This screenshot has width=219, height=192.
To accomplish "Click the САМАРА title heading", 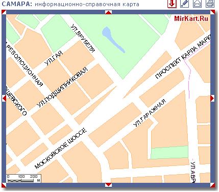I will [x=17, y=4].
